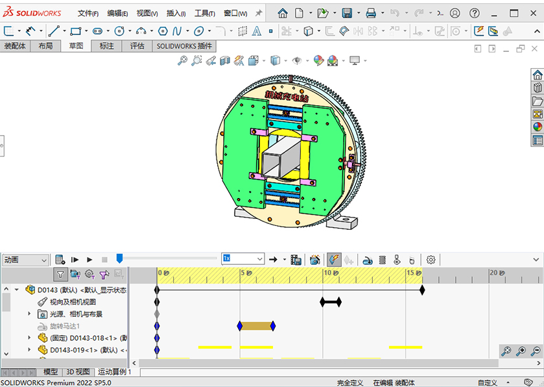Open Appearances tab in task pane
544x387 pixels.
537,127
